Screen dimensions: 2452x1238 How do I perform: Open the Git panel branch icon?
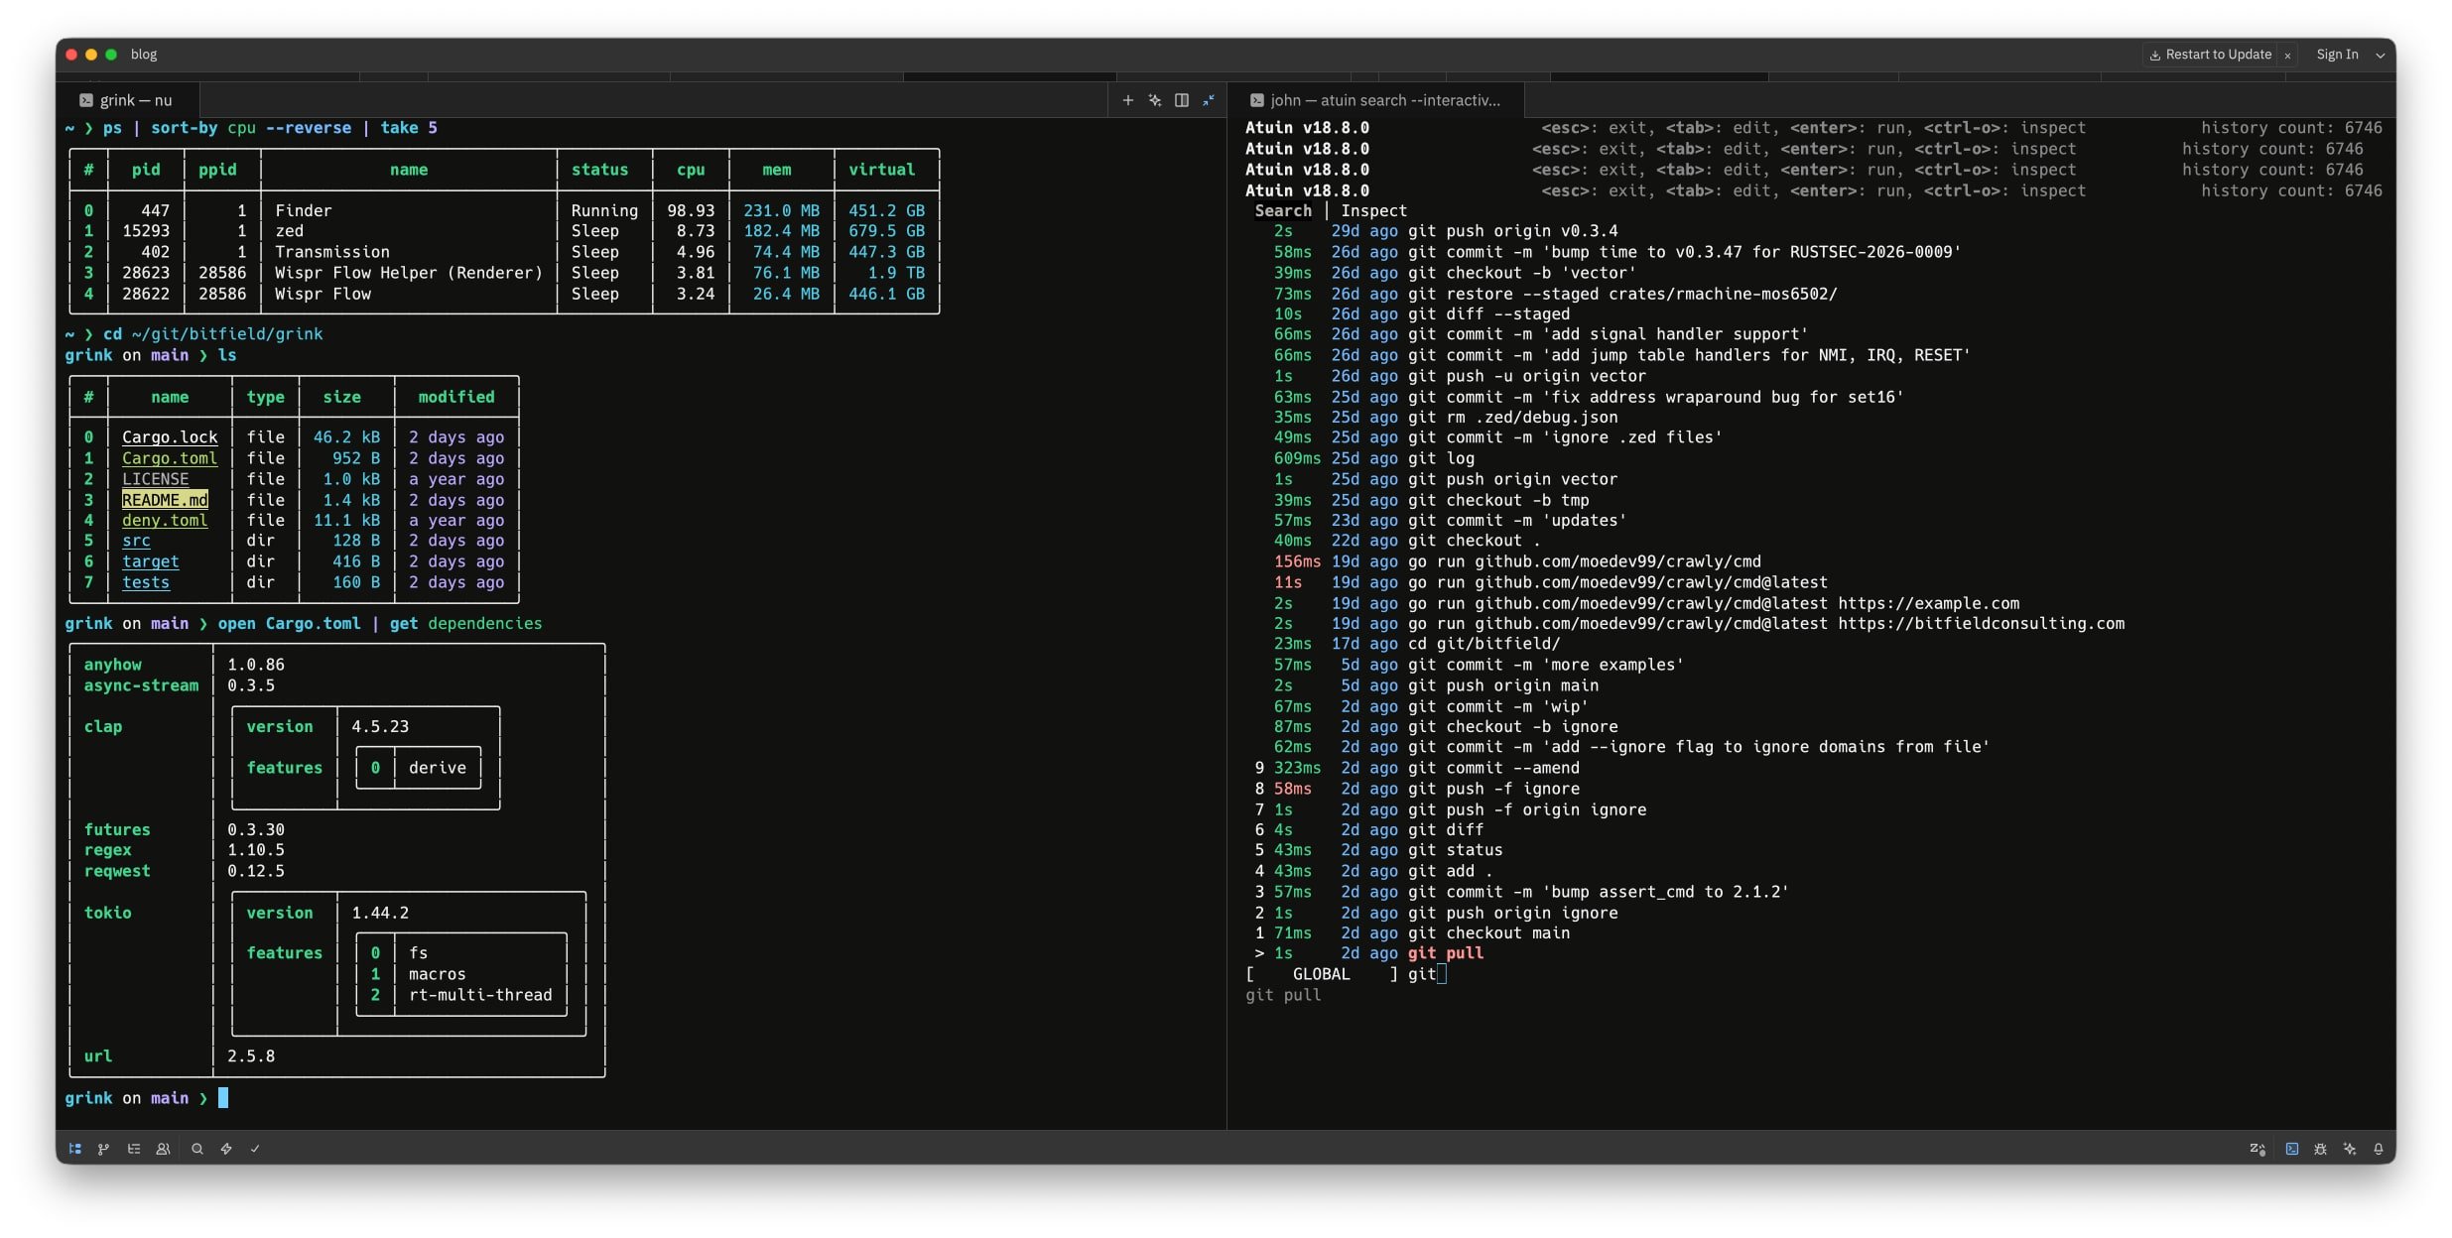click(x=103, y=1149)
